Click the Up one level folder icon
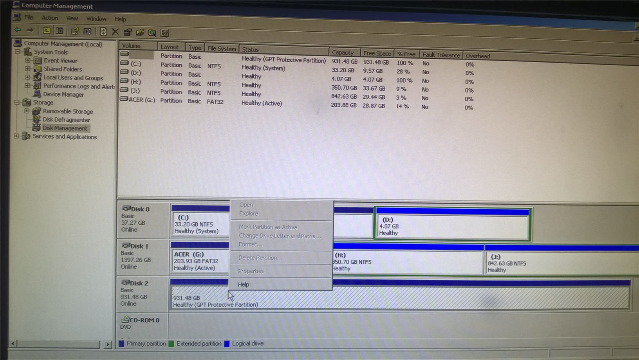This screenshot has height=360, width=639. click(47, 31)
